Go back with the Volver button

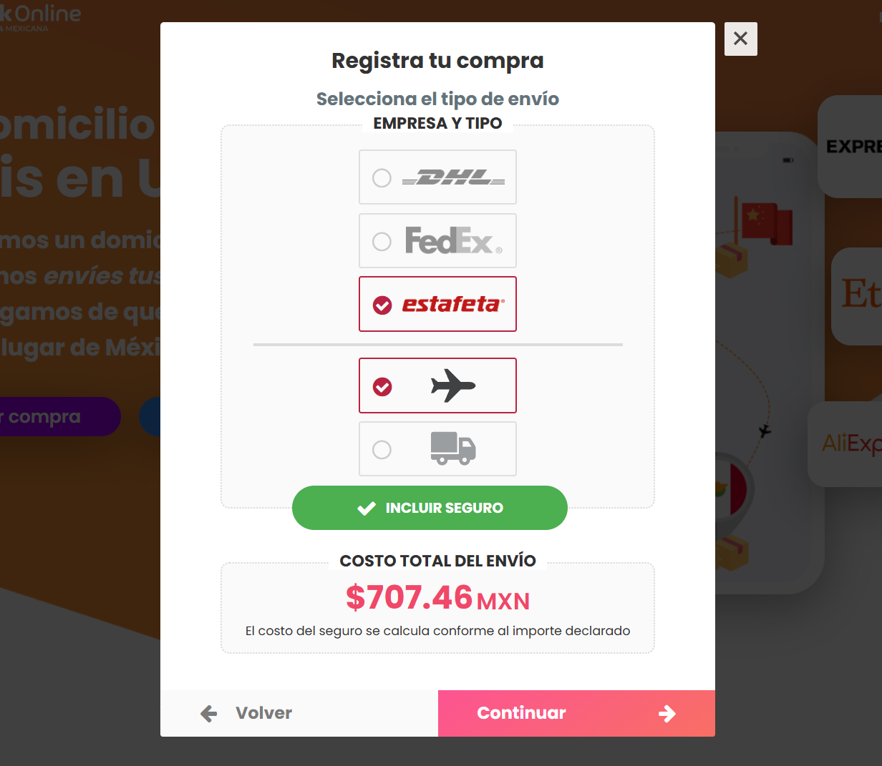tap(263, 713)
